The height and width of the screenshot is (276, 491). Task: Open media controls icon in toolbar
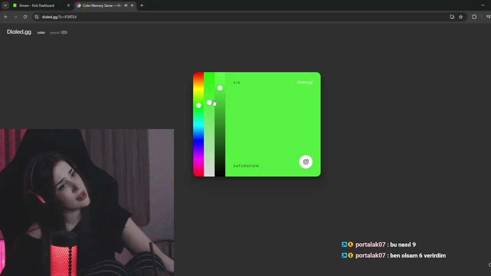[488, 17]
